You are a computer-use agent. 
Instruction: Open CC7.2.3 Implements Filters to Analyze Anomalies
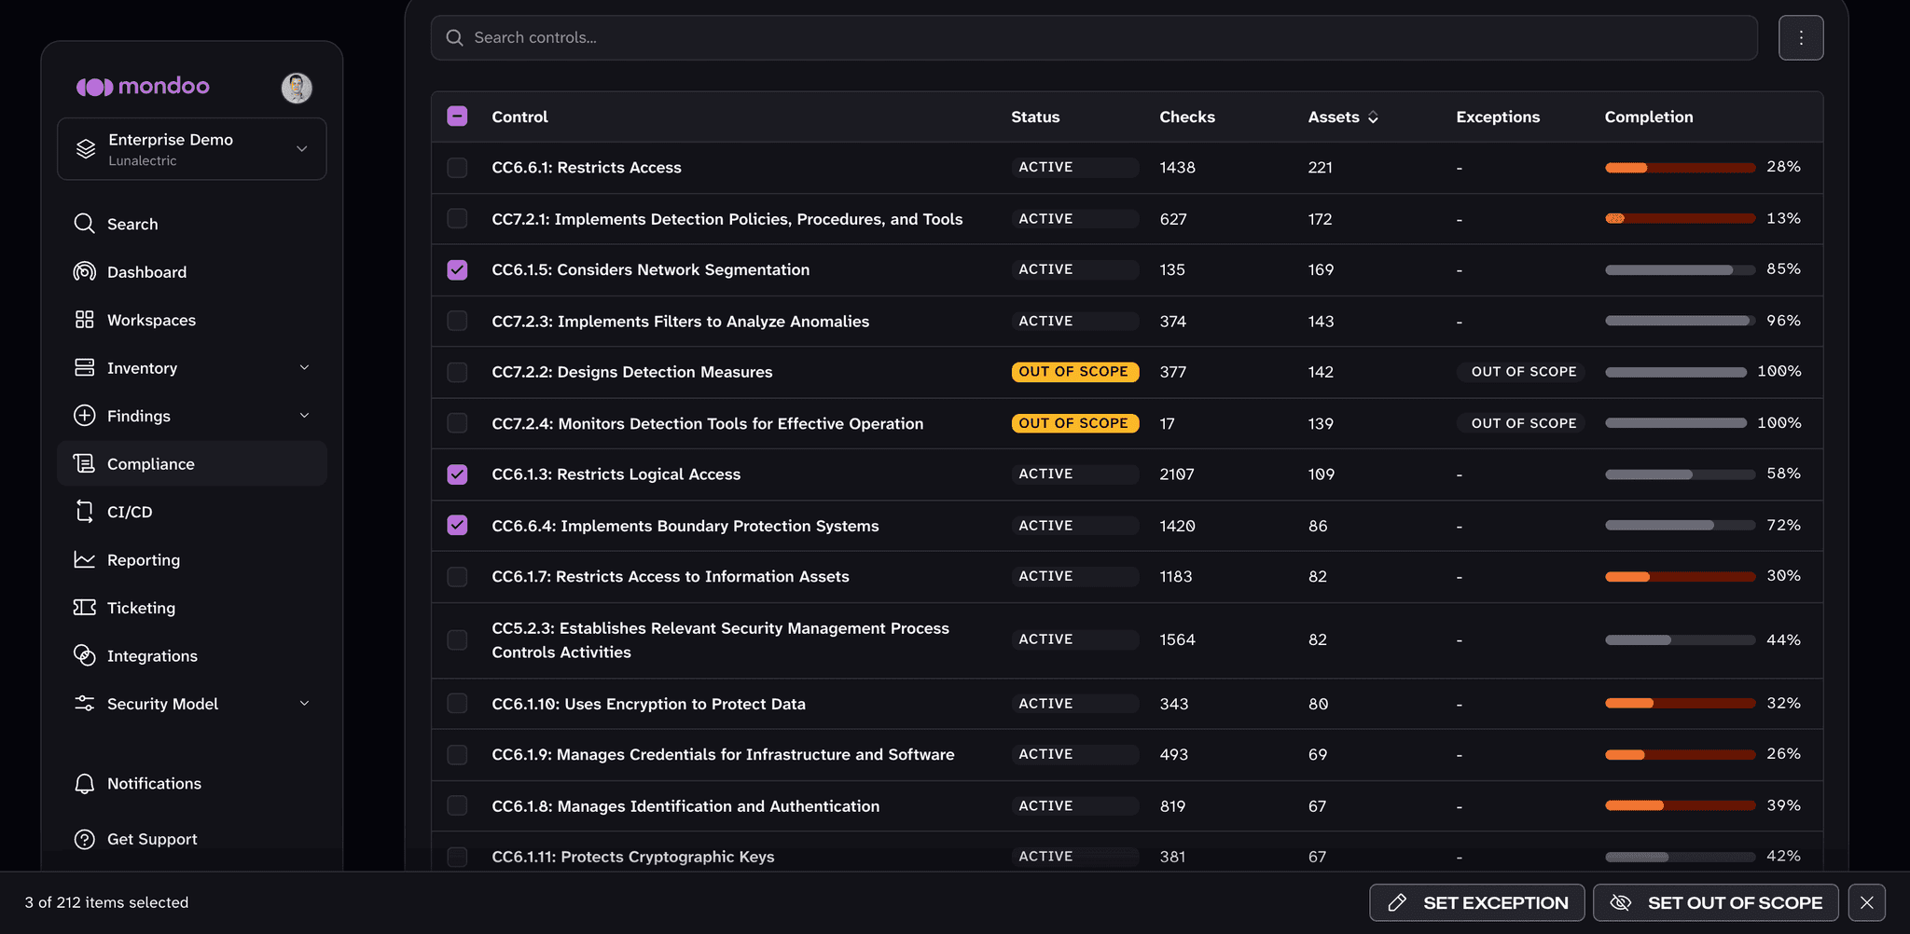tap(681, 322)
